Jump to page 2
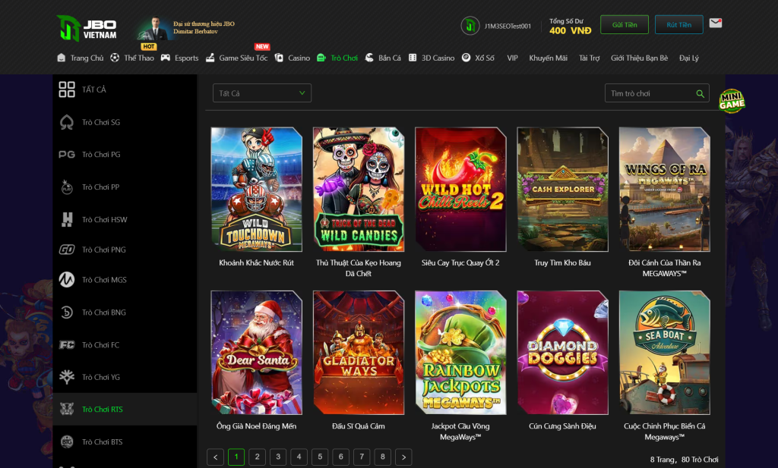The width and height of the screenshot is (778, 468). (257, 457)
